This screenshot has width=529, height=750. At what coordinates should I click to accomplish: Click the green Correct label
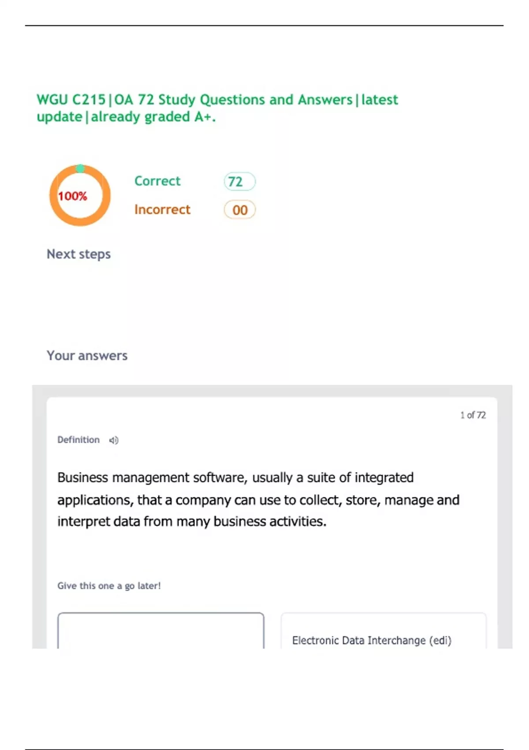[157, 181]
